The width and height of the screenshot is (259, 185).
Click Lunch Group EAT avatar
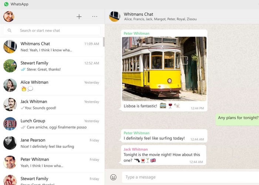coord(10,124)
